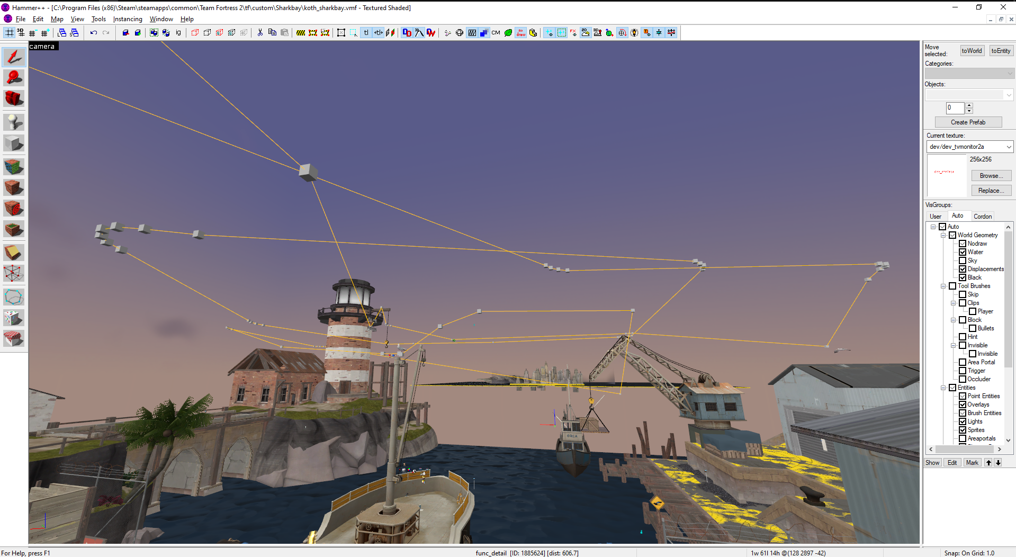1016x557 pixels.
Task: Choose the red Camera tool
Action: [x=14, y=98]
